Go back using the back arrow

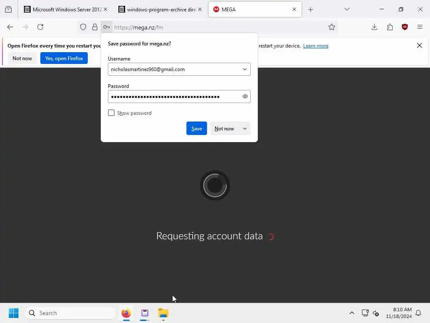pyautogui.click(x=10, y=27)
